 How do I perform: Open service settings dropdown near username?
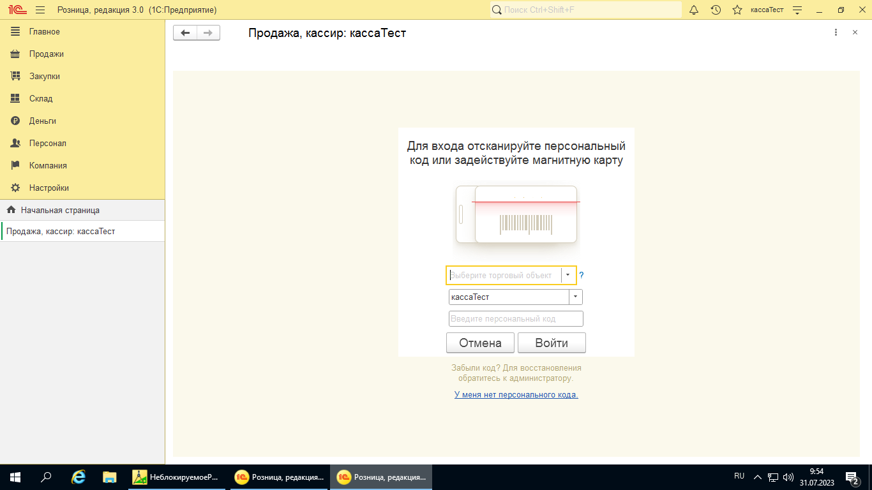coord(797,10)
